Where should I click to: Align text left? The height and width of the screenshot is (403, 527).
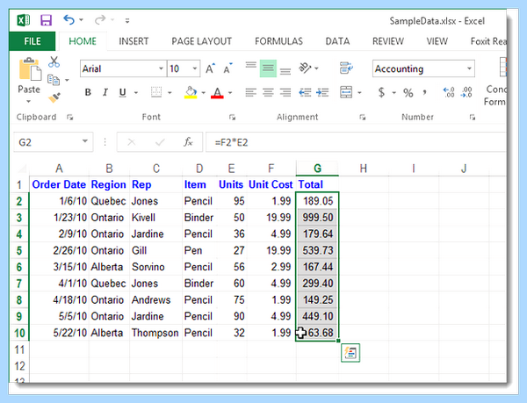click(x=250, y=92)
